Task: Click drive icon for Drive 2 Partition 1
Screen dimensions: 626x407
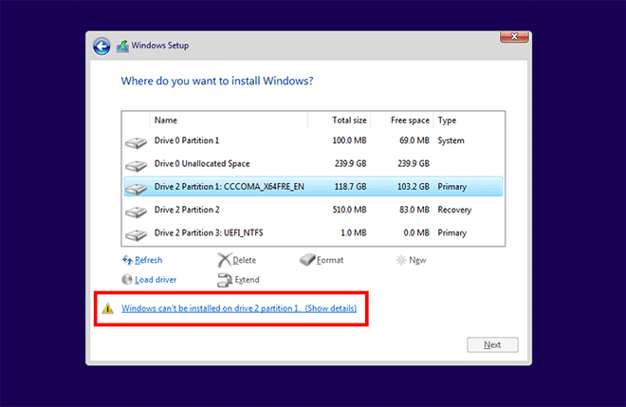Action: click(137, 189)
